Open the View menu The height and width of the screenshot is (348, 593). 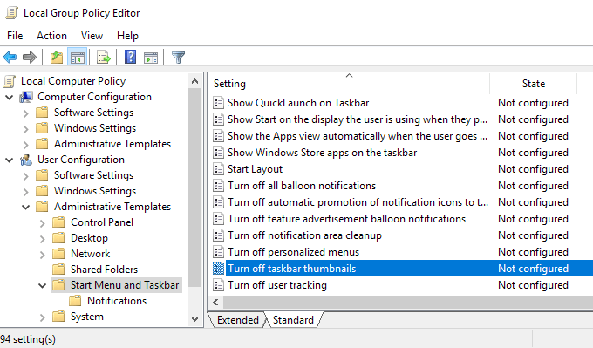tap(92, 36)
